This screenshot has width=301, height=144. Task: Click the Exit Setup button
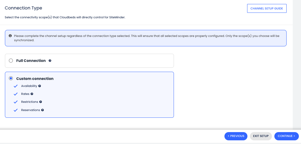point(261,136)
